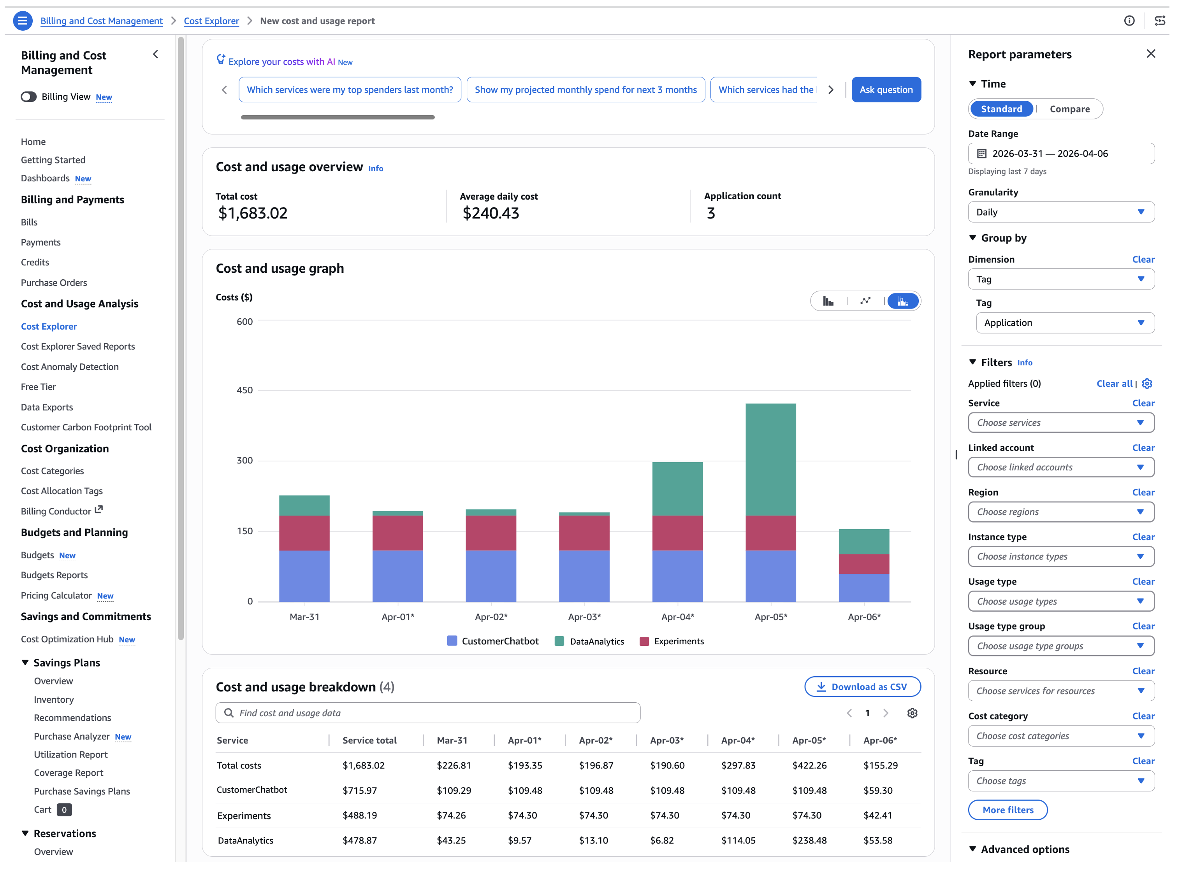Open the Granularity Daily dropdown
The height and width of the screenshot is (870, 1178).
coord(1060,212)
